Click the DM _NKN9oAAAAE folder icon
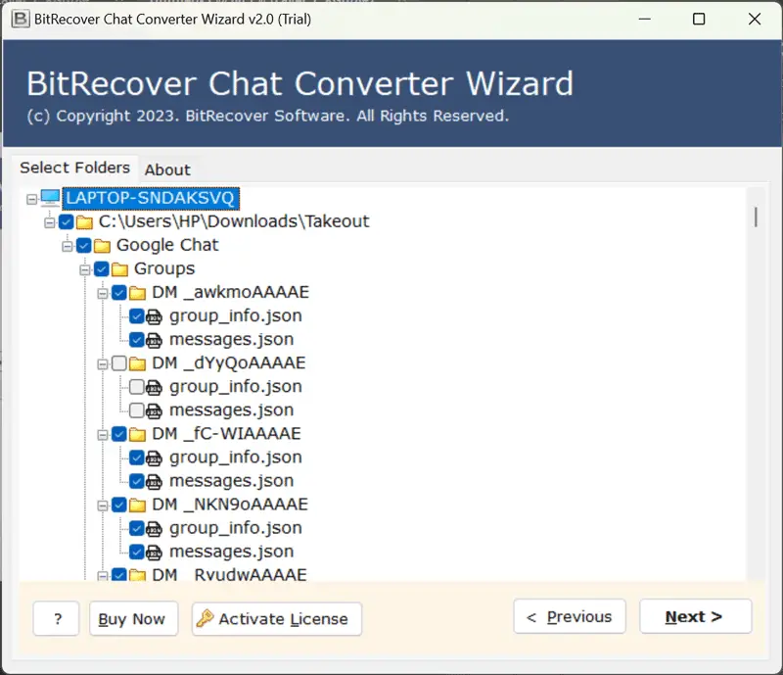 pos(137,505)
